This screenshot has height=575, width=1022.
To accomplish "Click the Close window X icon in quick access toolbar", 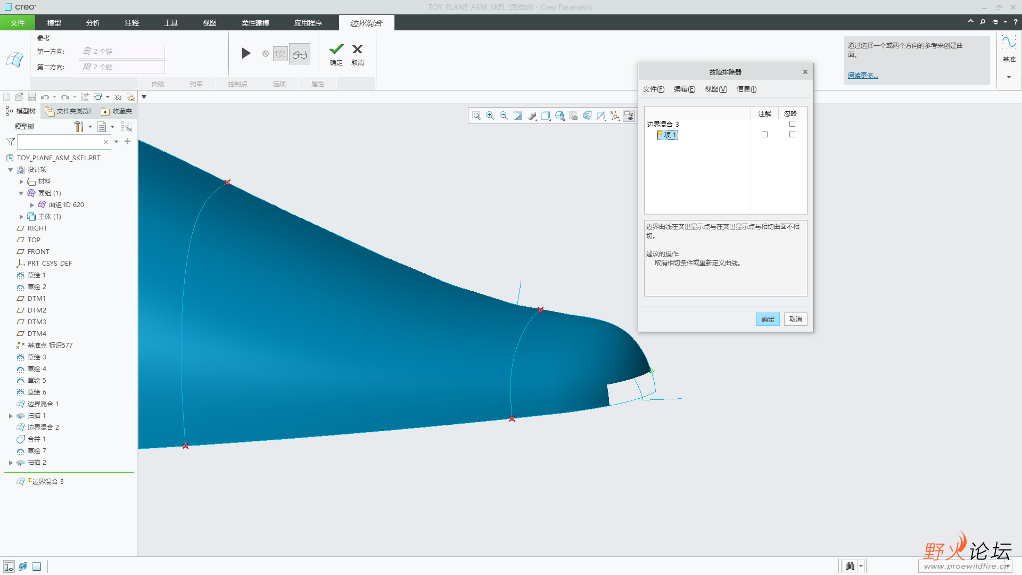I will click(x=118, y=97).
